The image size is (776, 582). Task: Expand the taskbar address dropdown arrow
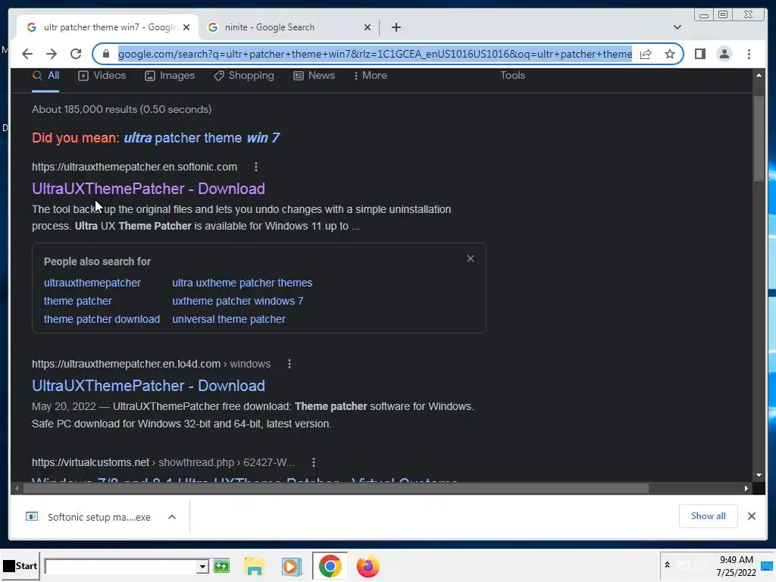click(x=202, y=566)
